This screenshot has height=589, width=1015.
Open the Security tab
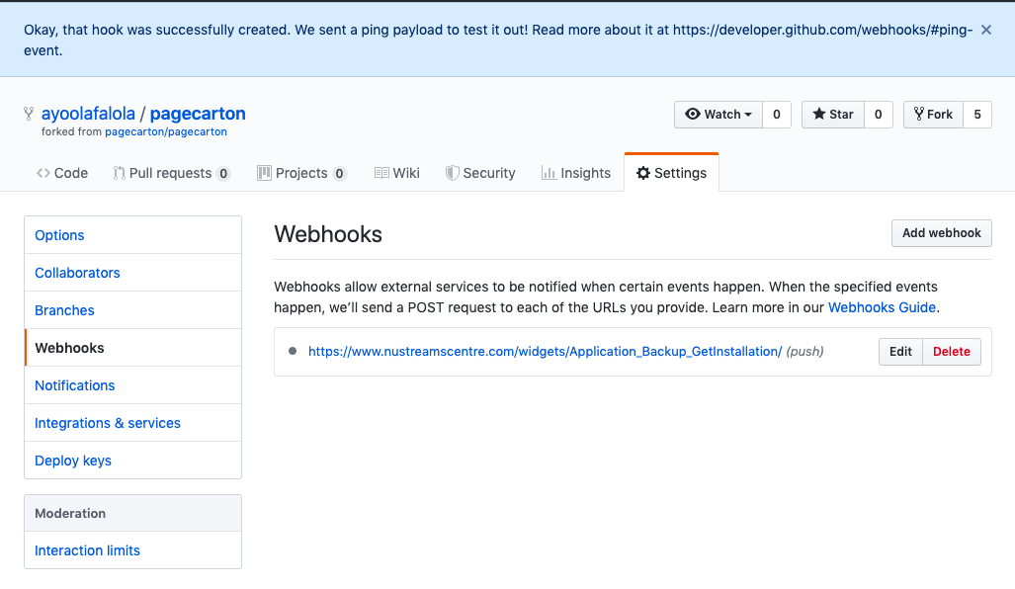(480, 173)
